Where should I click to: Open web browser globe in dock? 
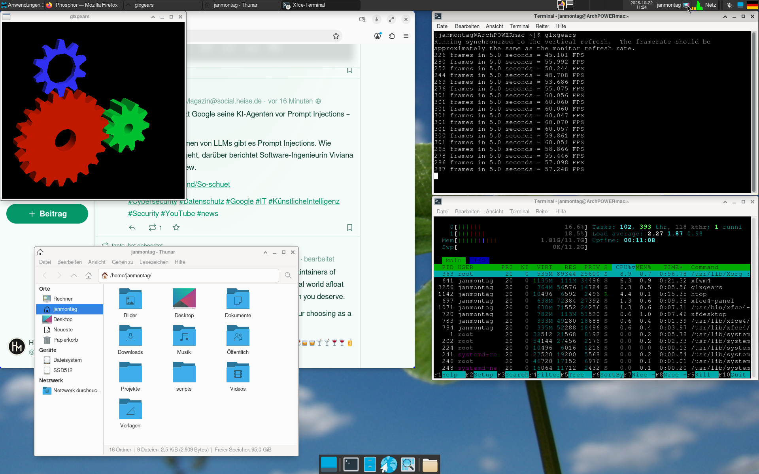pos(389,465)
